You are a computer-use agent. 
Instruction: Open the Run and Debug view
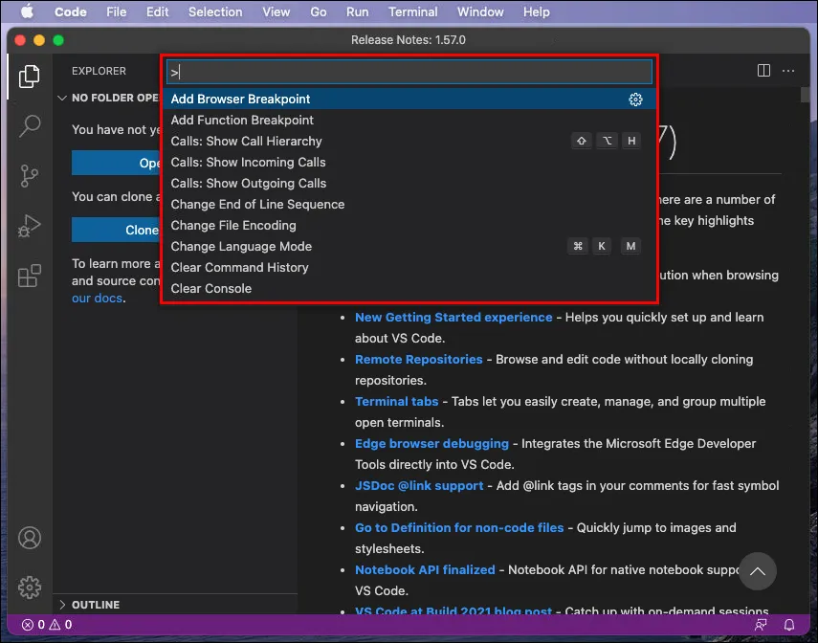(30, 226)
